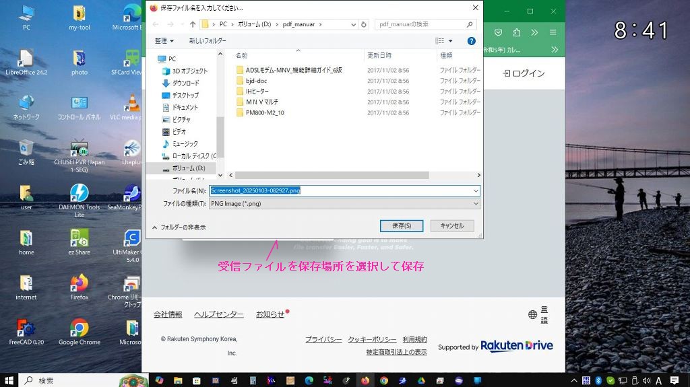Open the view options dropdown arrow
690x387 pixels.
(450, 41)
